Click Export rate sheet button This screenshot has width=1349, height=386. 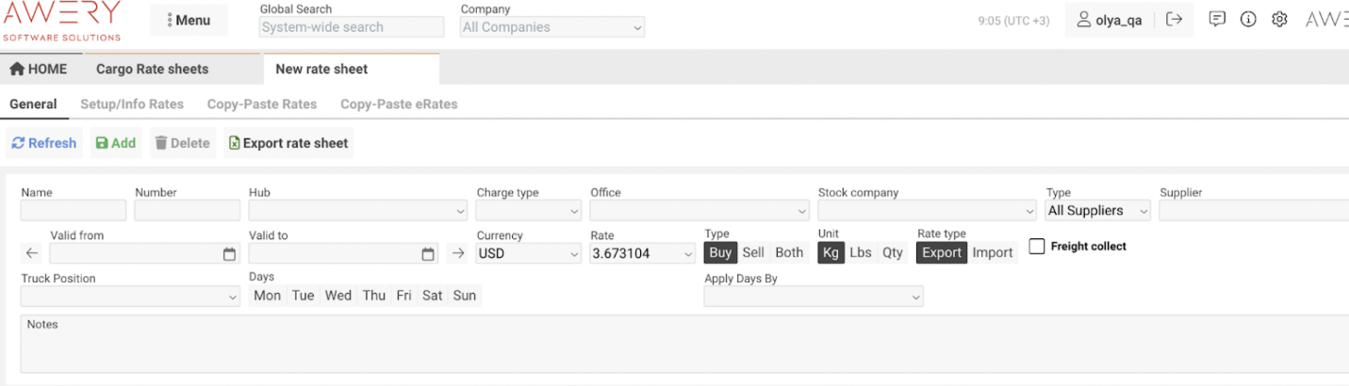pos(288,143)
